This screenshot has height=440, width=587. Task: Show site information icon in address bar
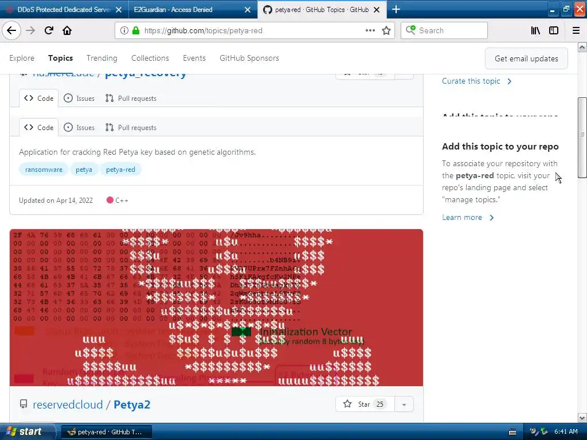(124, 30)
